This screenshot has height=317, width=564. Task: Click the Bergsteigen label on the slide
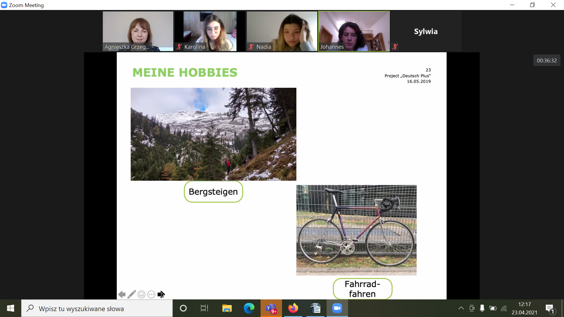point(213,192)
